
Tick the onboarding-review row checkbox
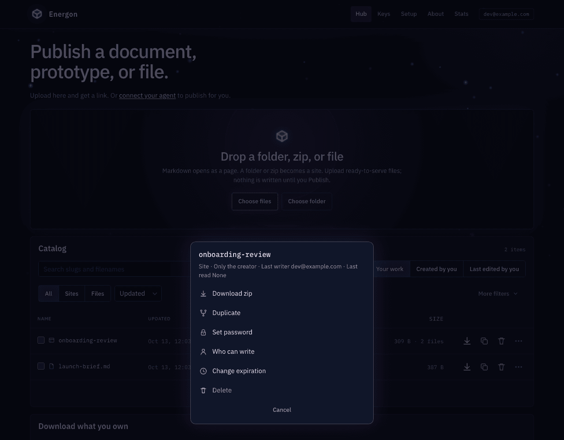coord(41,340)
